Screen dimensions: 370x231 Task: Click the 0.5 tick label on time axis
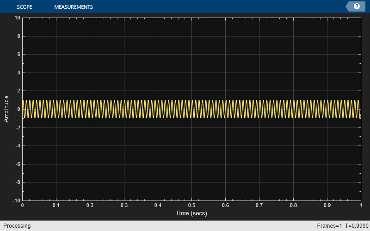click(x=191, y=205)
